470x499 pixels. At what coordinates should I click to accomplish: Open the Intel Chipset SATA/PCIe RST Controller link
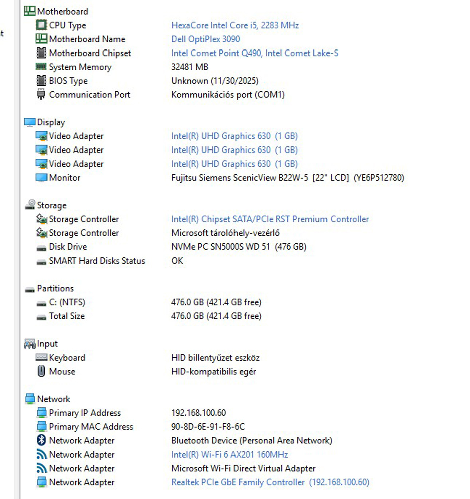270,219
